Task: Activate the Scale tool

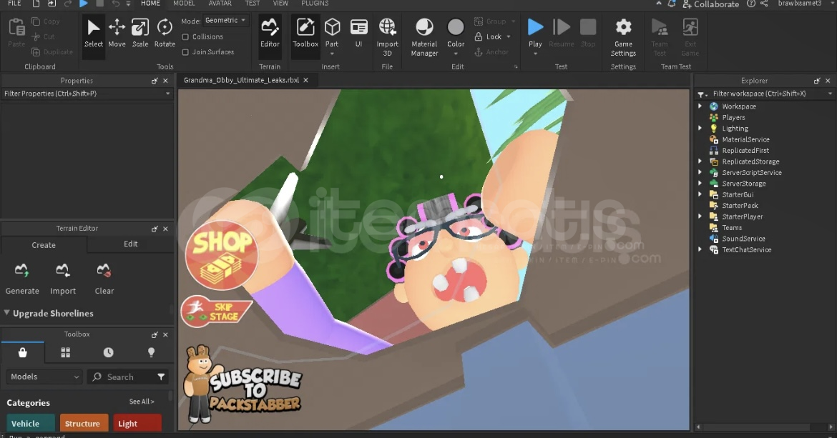Action: 139,34
